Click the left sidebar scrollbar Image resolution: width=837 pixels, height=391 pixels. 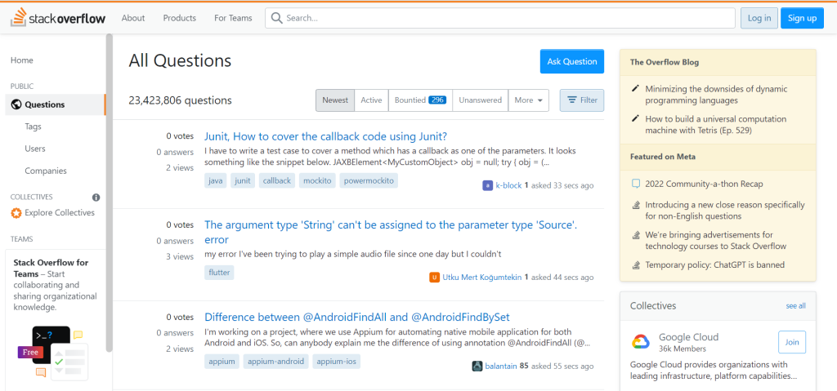pos(109,193)
